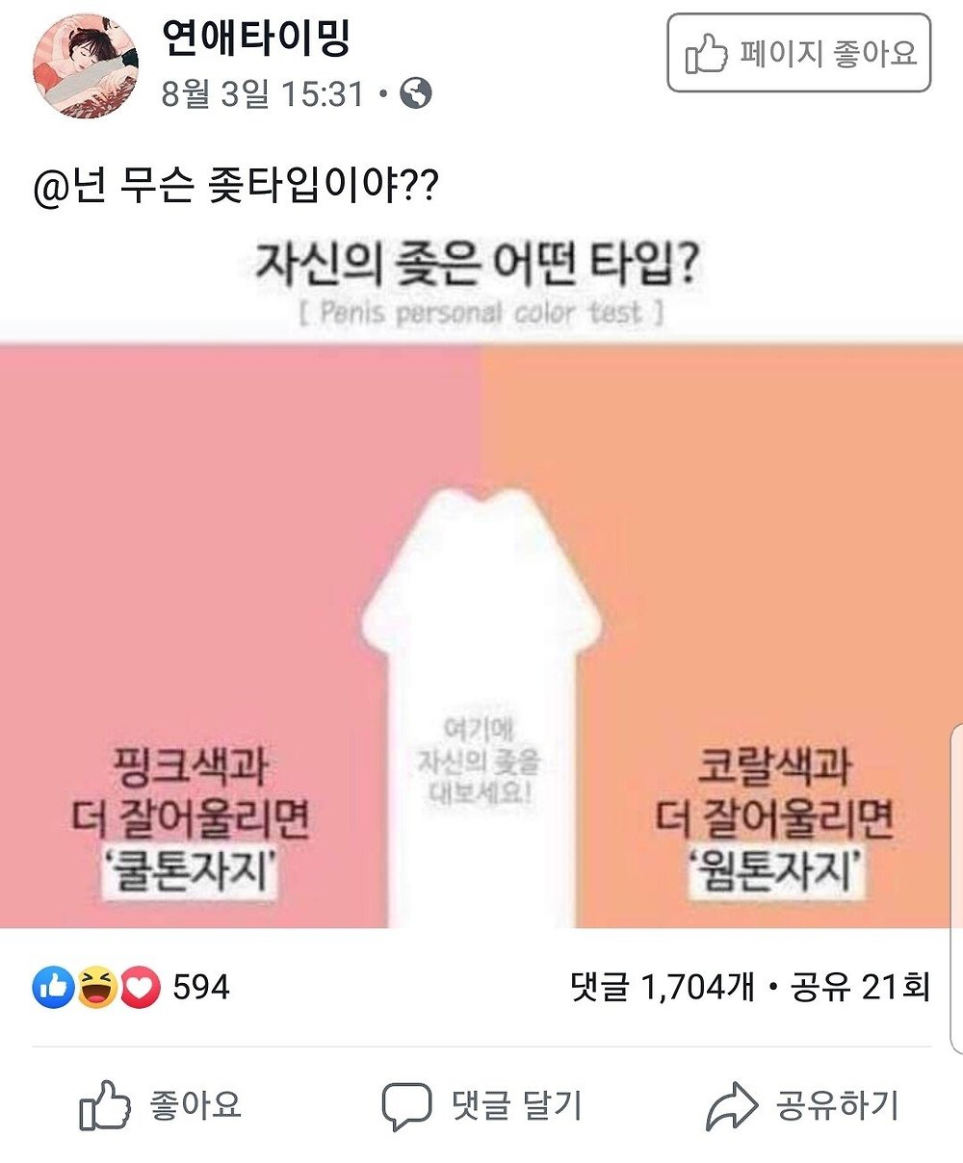Click the 댓글 달기 button

(x=482, y=1106)
